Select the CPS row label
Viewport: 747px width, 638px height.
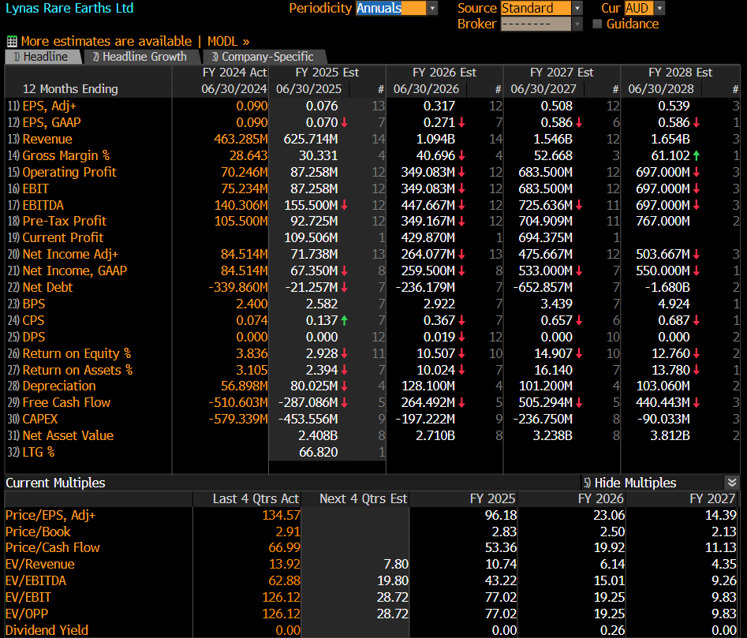[33, 320]
